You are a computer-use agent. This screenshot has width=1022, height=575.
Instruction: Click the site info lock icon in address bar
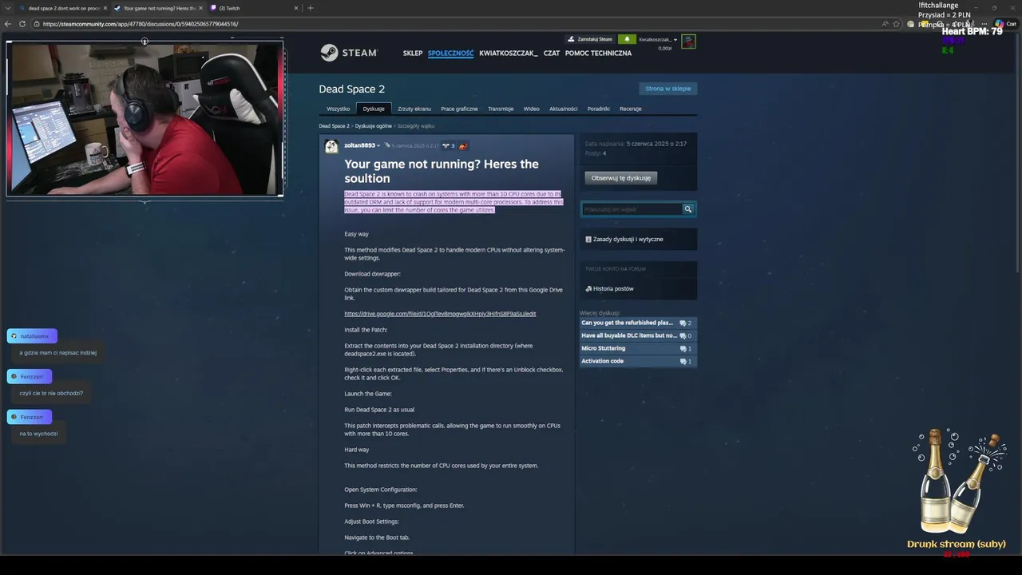coord(37,24)
